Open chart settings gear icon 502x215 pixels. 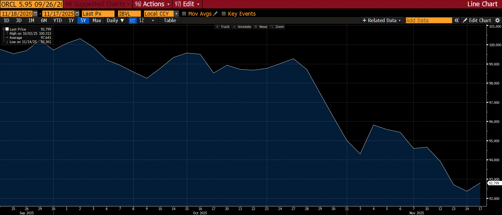498,20
